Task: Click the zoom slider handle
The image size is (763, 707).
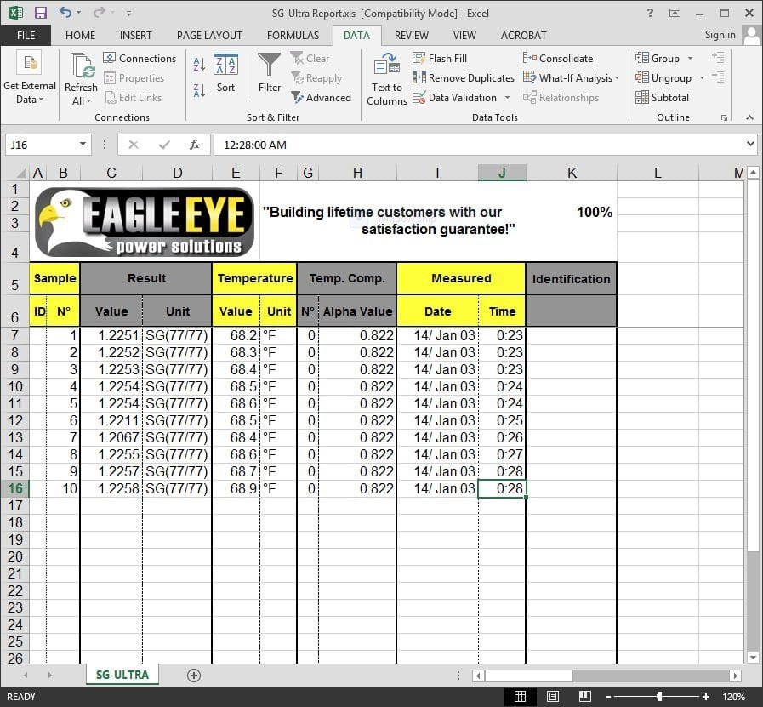Action: pyautogui.click(x=659, y=697)
